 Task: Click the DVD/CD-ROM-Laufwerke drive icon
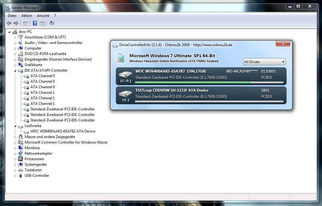[x=21, y=54]
